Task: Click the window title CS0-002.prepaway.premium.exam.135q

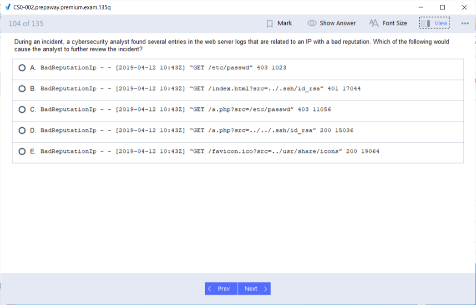Action: pyautogui.click(x=62, y=7)
